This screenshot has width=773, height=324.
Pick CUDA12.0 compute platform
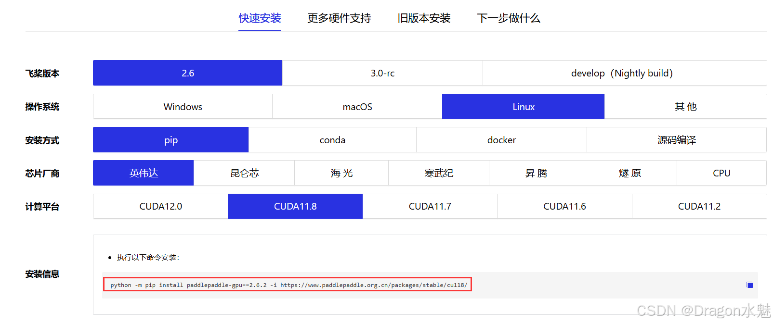pyautogui.click(x=160, y=206)
